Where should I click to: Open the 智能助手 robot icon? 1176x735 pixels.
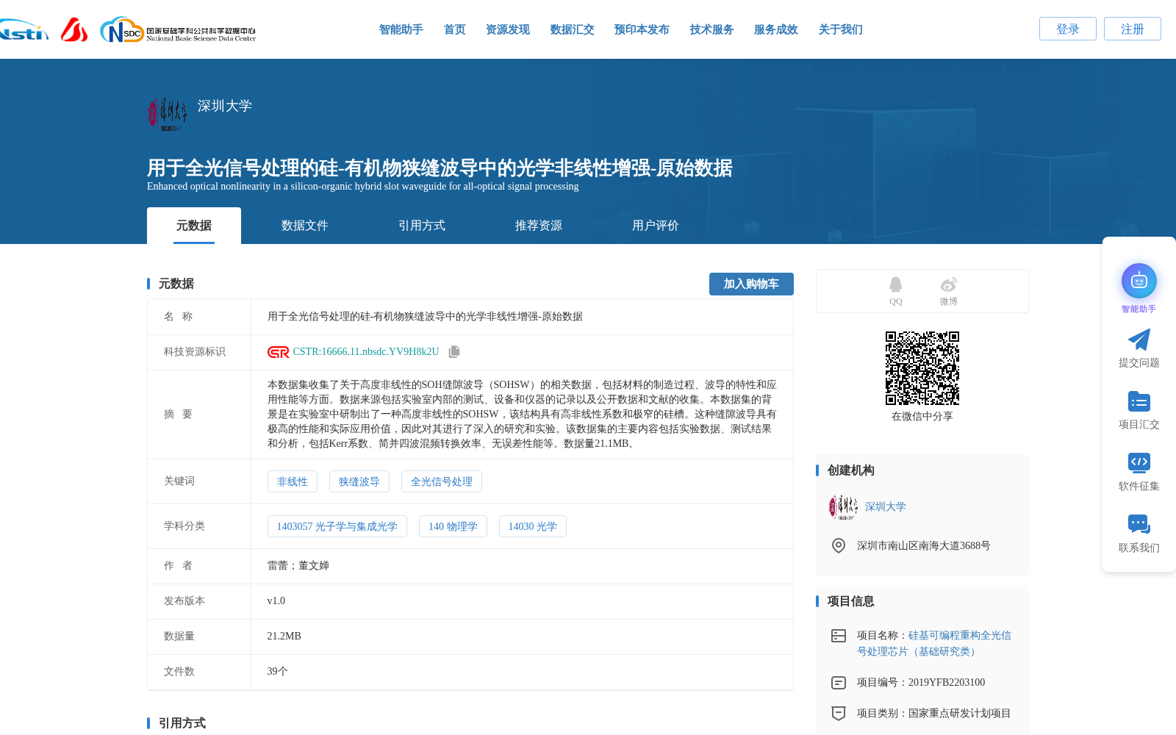point(1139,281)
